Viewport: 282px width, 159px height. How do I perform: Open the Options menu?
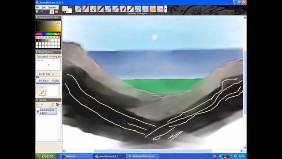(52, 8)
